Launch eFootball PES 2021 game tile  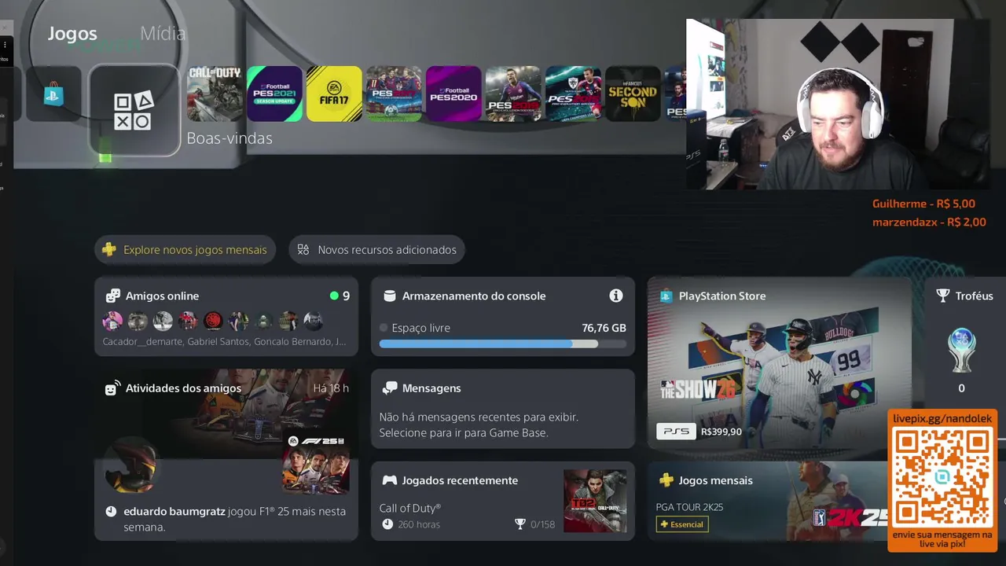tap(274, 94)
